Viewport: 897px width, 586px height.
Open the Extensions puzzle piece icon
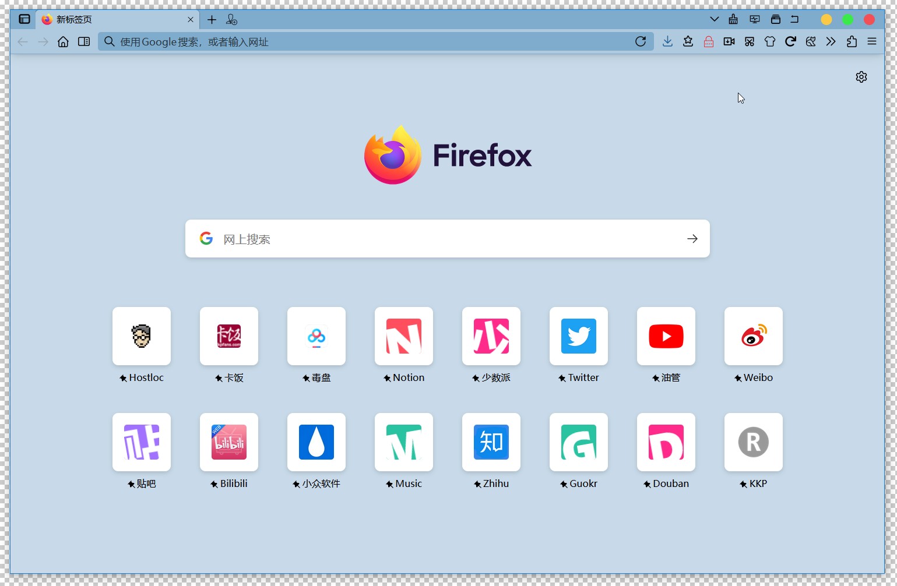click(x=852, y=41)
